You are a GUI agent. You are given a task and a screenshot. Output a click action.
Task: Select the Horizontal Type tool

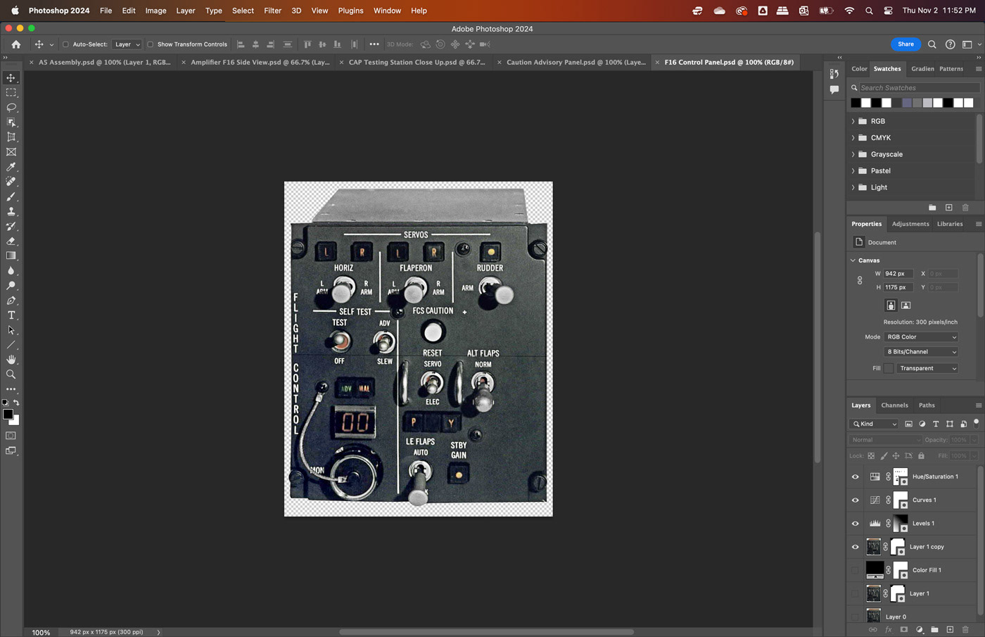(11, 315)
